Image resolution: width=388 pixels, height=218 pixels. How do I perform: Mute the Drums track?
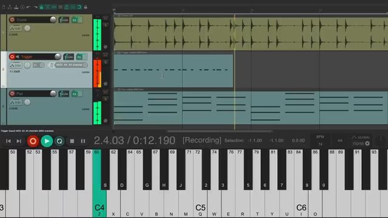[105, 18]
